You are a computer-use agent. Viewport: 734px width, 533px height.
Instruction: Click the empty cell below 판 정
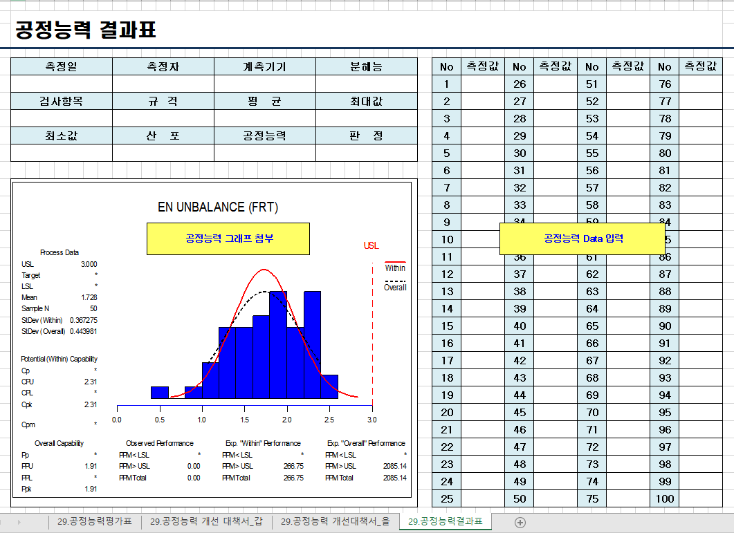coord(367,153)
